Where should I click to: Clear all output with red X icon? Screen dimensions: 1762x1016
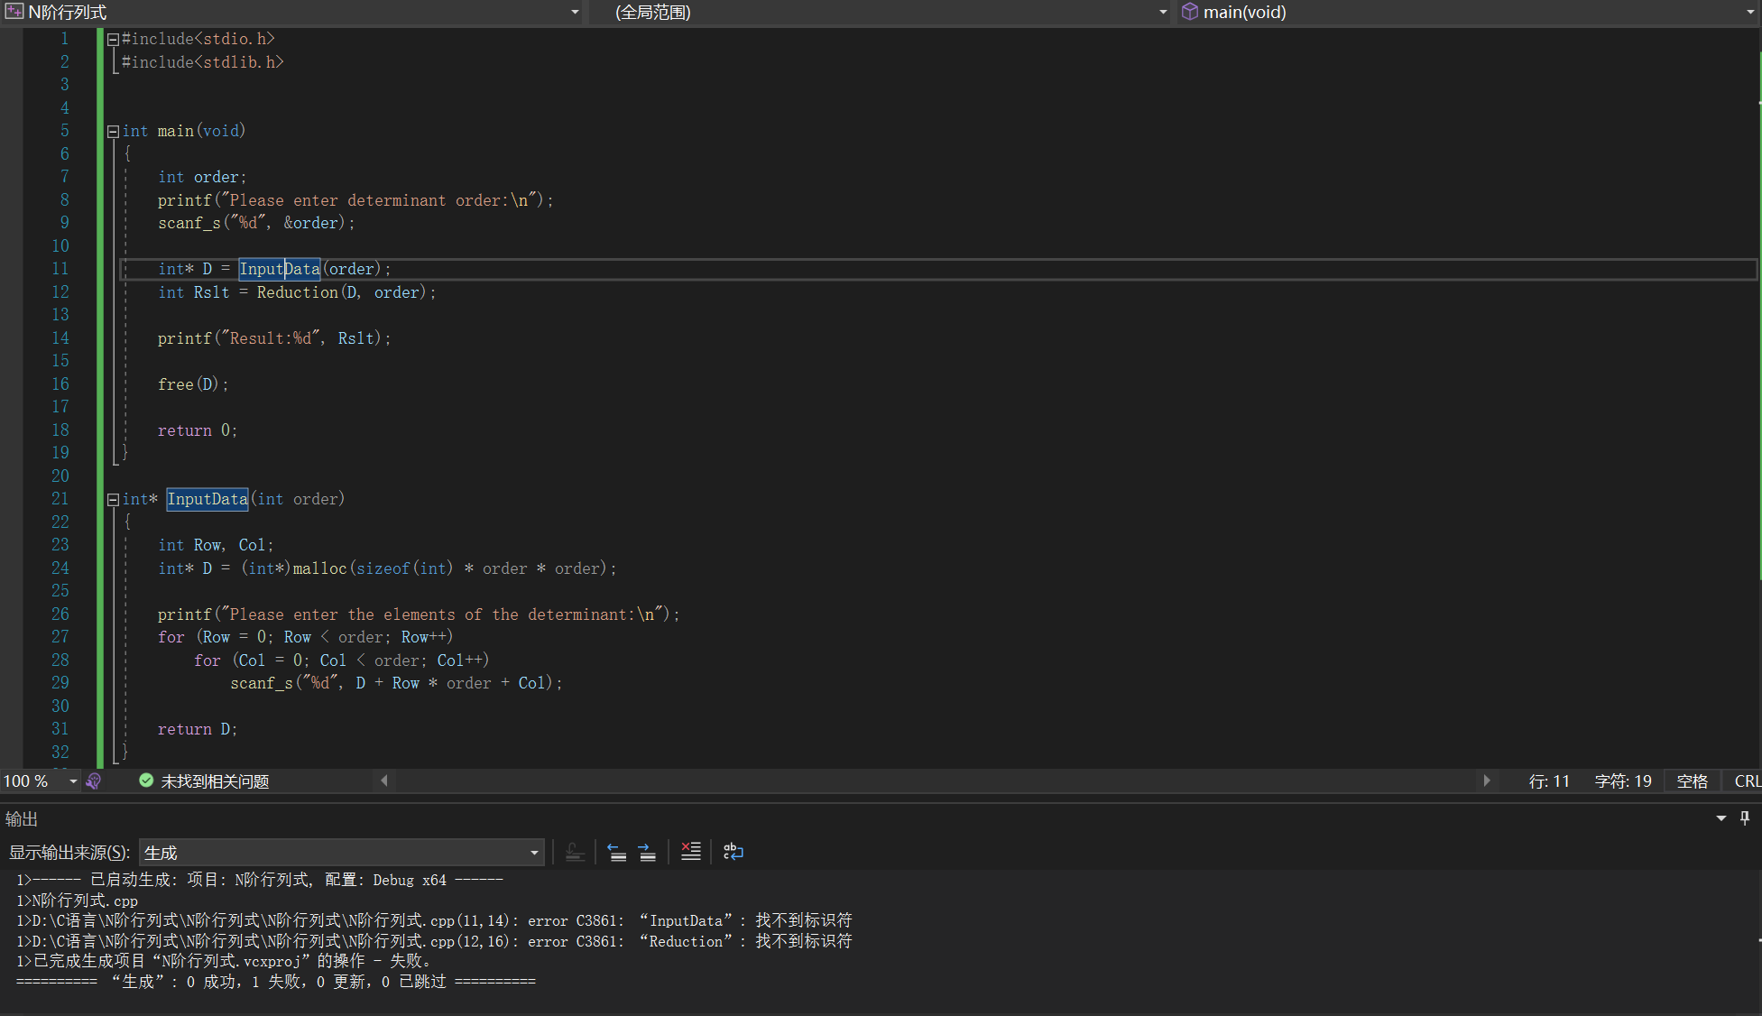click(690, 852)
